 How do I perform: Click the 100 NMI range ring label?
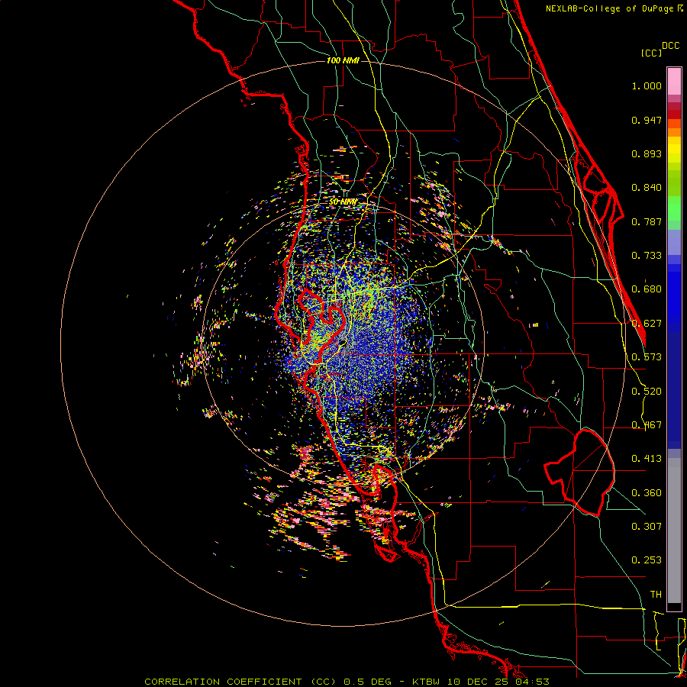pyautogui.click(x=343, y=60)
